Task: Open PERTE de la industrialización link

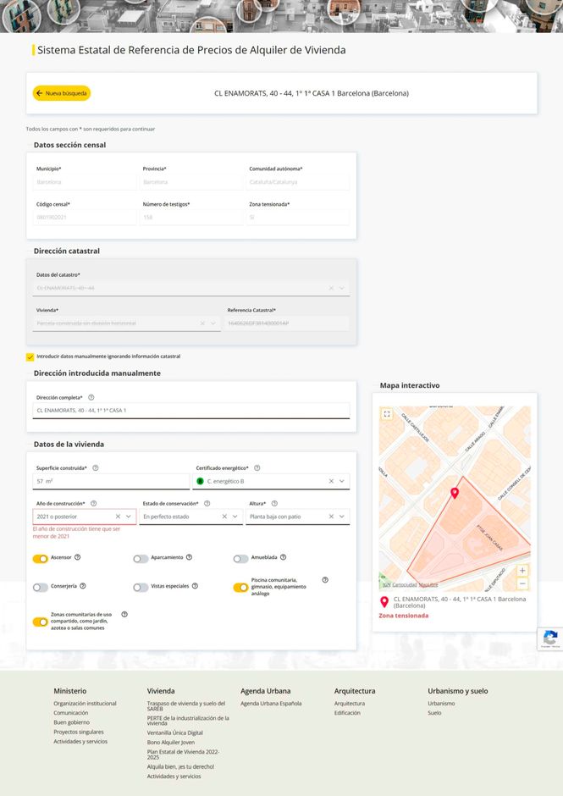Action: click(188, 721)
